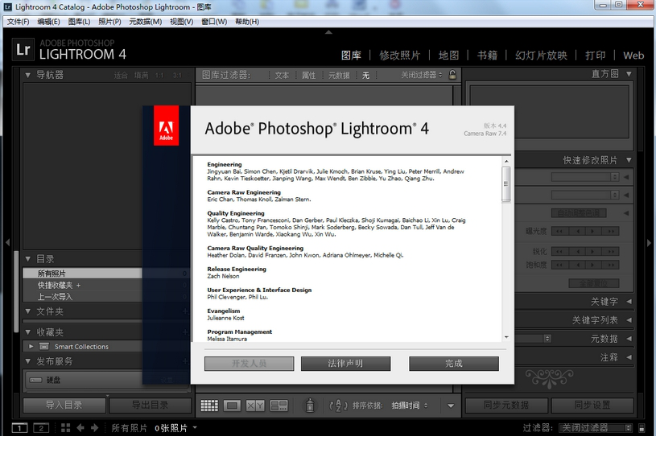Collapse the 收藏夹 panel

coord(27,332)
